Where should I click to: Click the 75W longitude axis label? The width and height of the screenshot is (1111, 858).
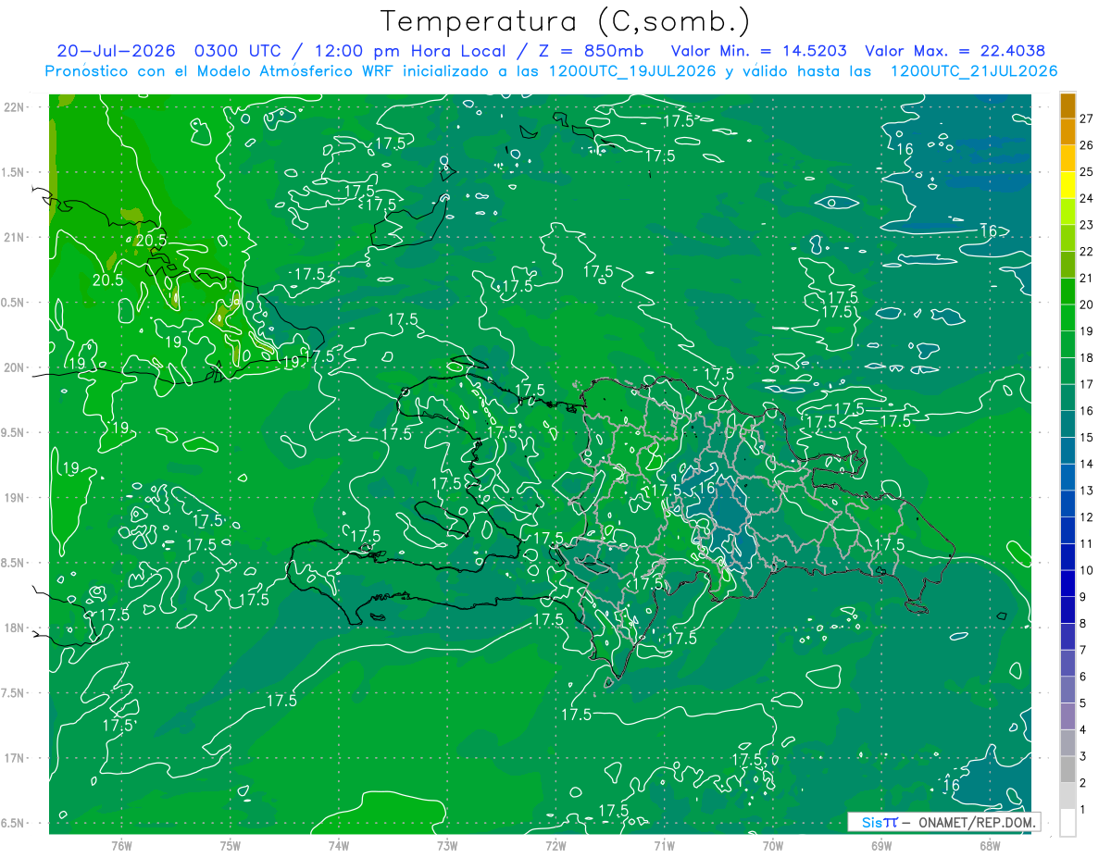click(x=230, y=846)
